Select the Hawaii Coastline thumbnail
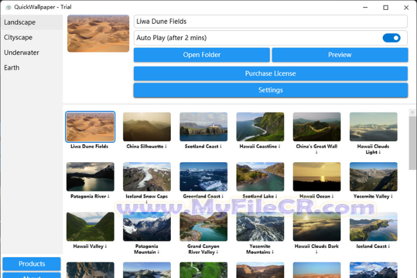This screenshot has width=417, height=278. click(260, 127)
